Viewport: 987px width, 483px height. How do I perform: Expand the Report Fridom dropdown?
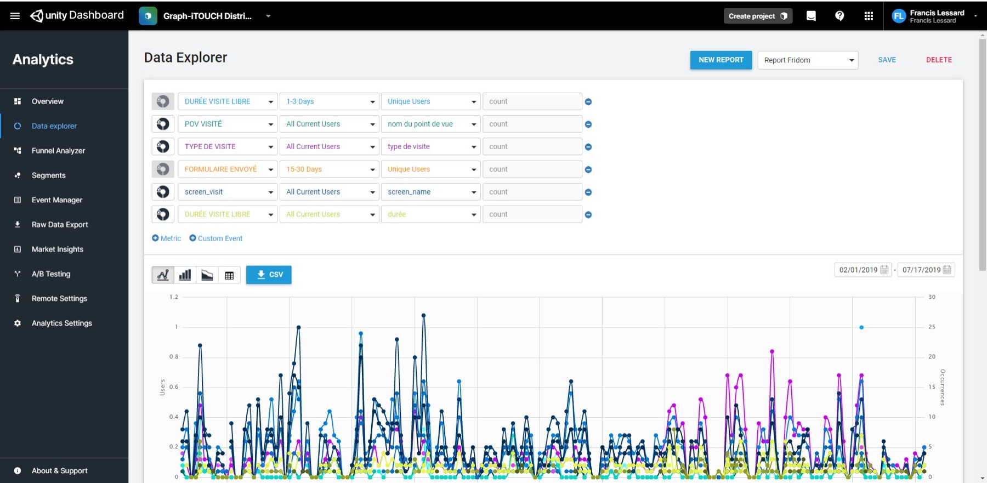pyautogui.click(x=808, y=60)
